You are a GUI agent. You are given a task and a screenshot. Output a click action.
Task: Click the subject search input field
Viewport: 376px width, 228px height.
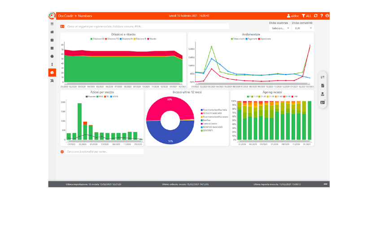pyautogui.click(x=148, y=26)
